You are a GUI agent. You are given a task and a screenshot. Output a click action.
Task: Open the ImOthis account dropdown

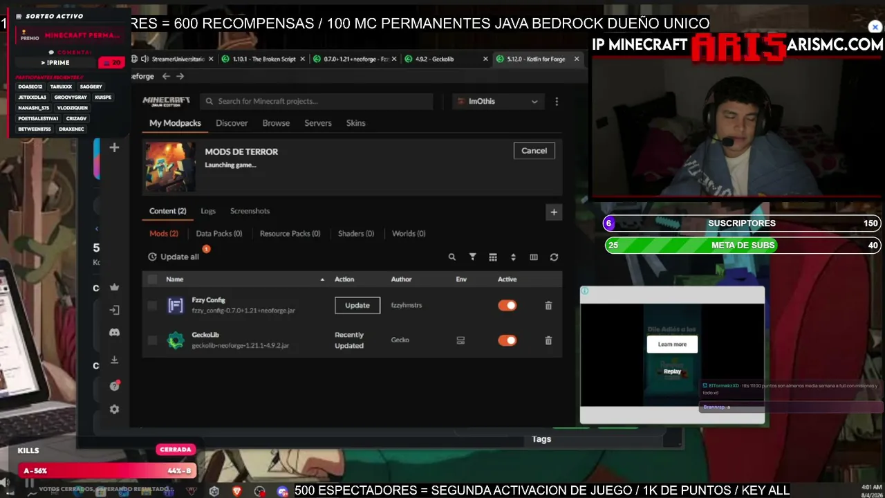pyautogui.click(x=497, y=102)
